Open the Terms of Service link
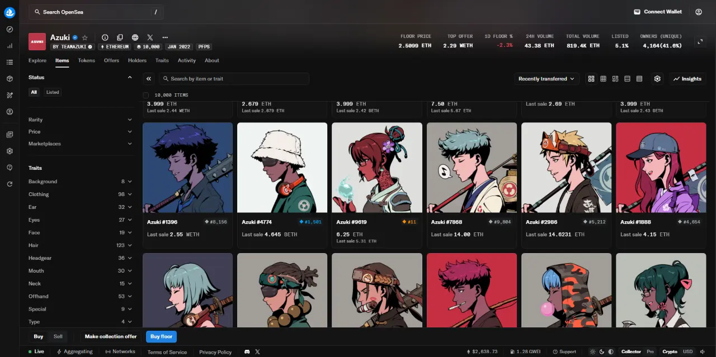716x357 pixels. pyautogui.click(x=167, y=352)
